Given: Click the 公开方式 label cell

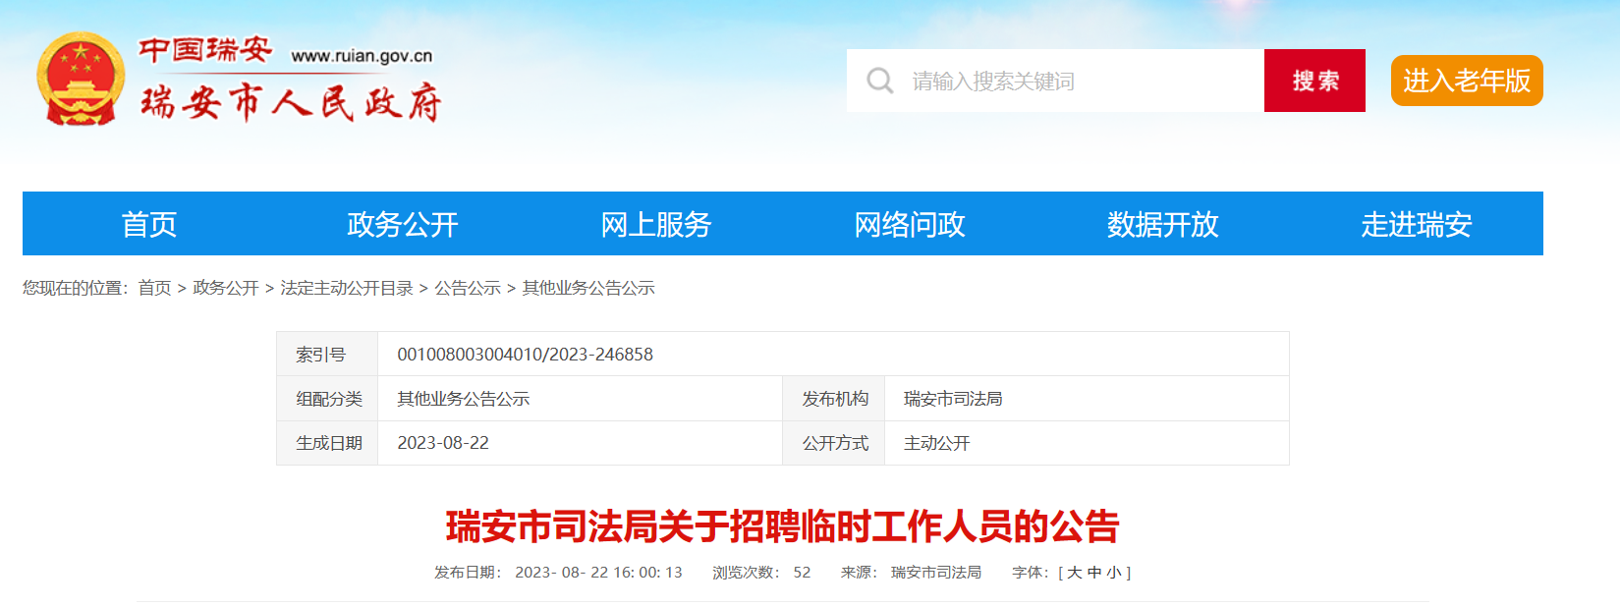Looking at the screenshot, I should tap(834, 443).
